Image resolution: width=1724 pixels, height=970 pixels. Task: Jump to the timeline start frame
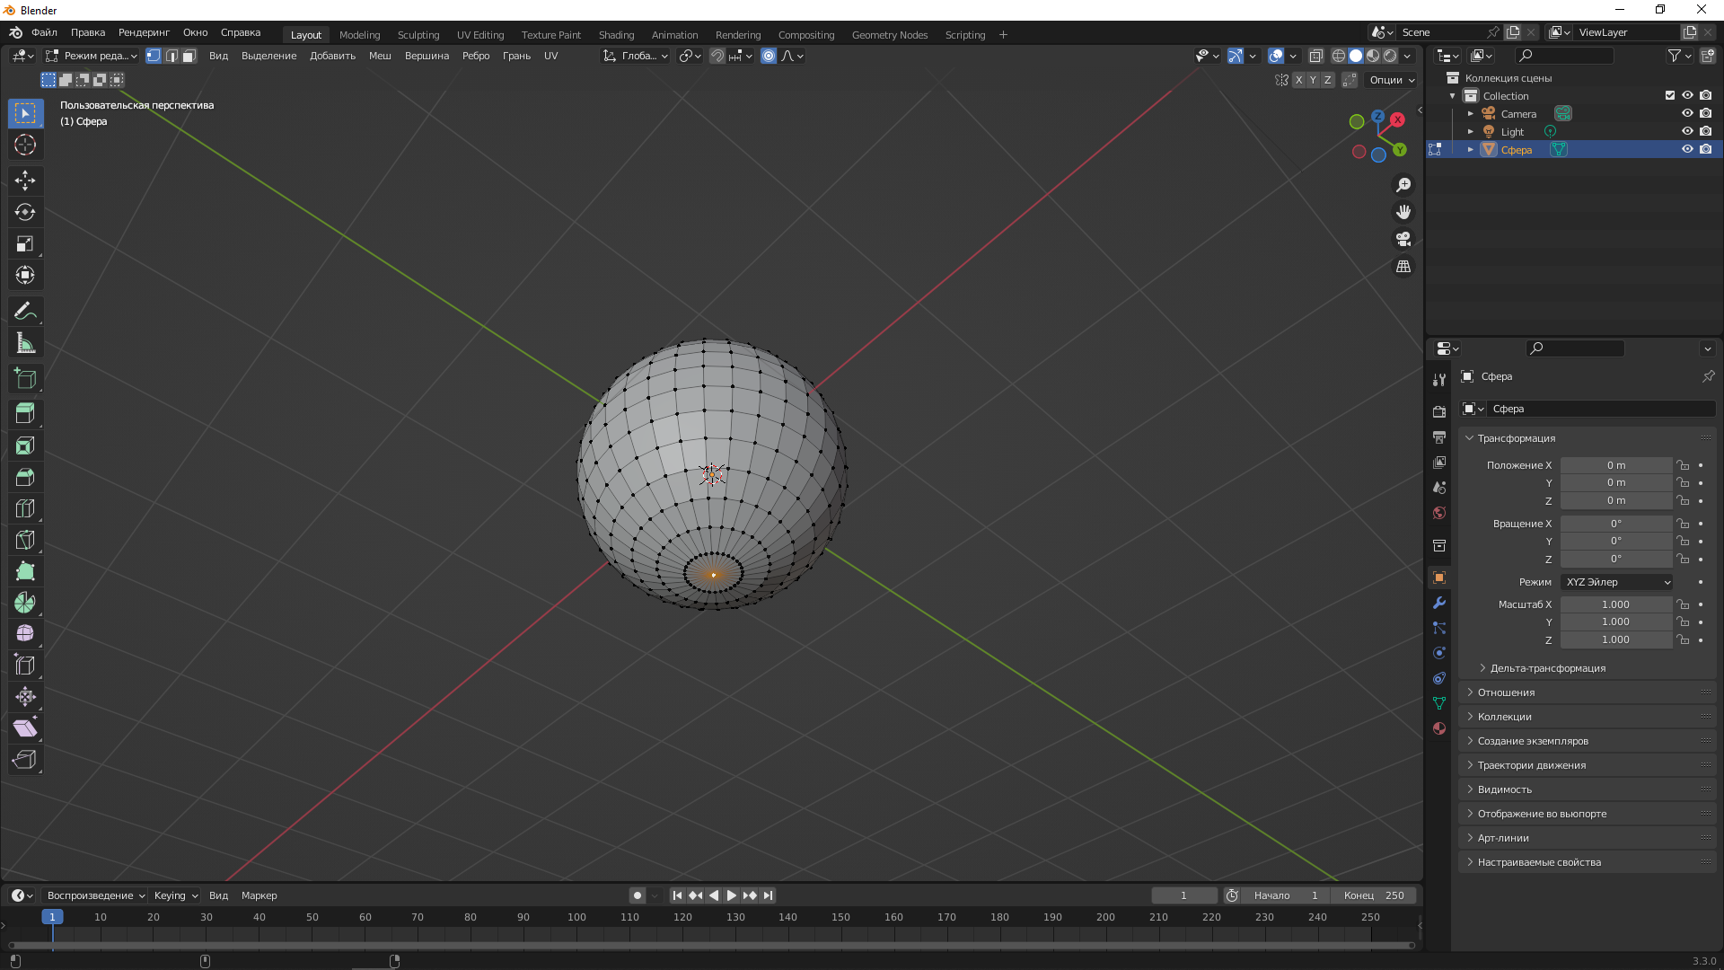(x=677, y=895)
